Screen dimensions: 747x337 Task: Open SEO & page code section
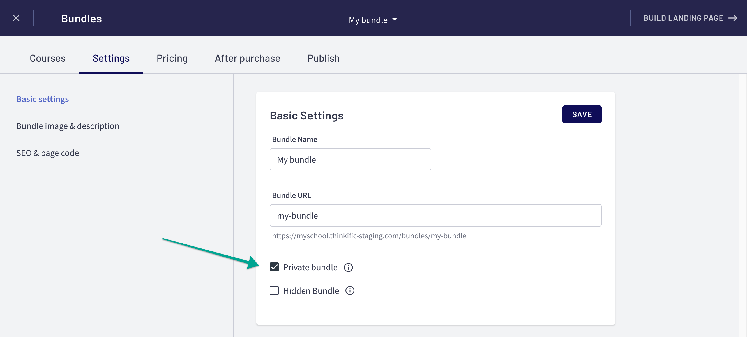tap(48, 153)
